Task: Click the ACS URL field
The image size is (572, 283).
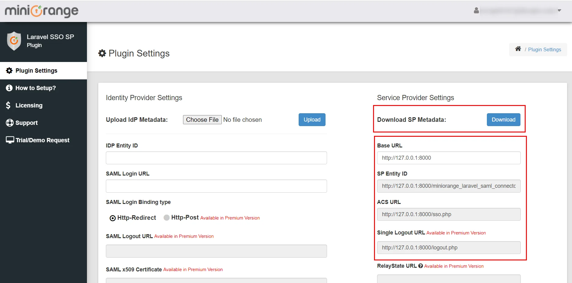Action: 449,214
